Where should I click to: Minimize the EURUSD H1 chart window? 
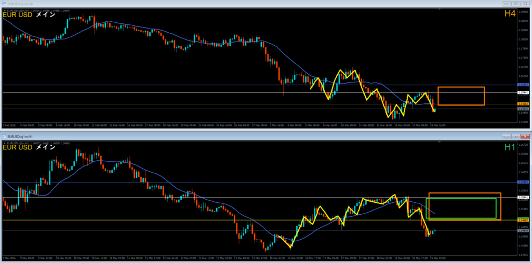507,136
